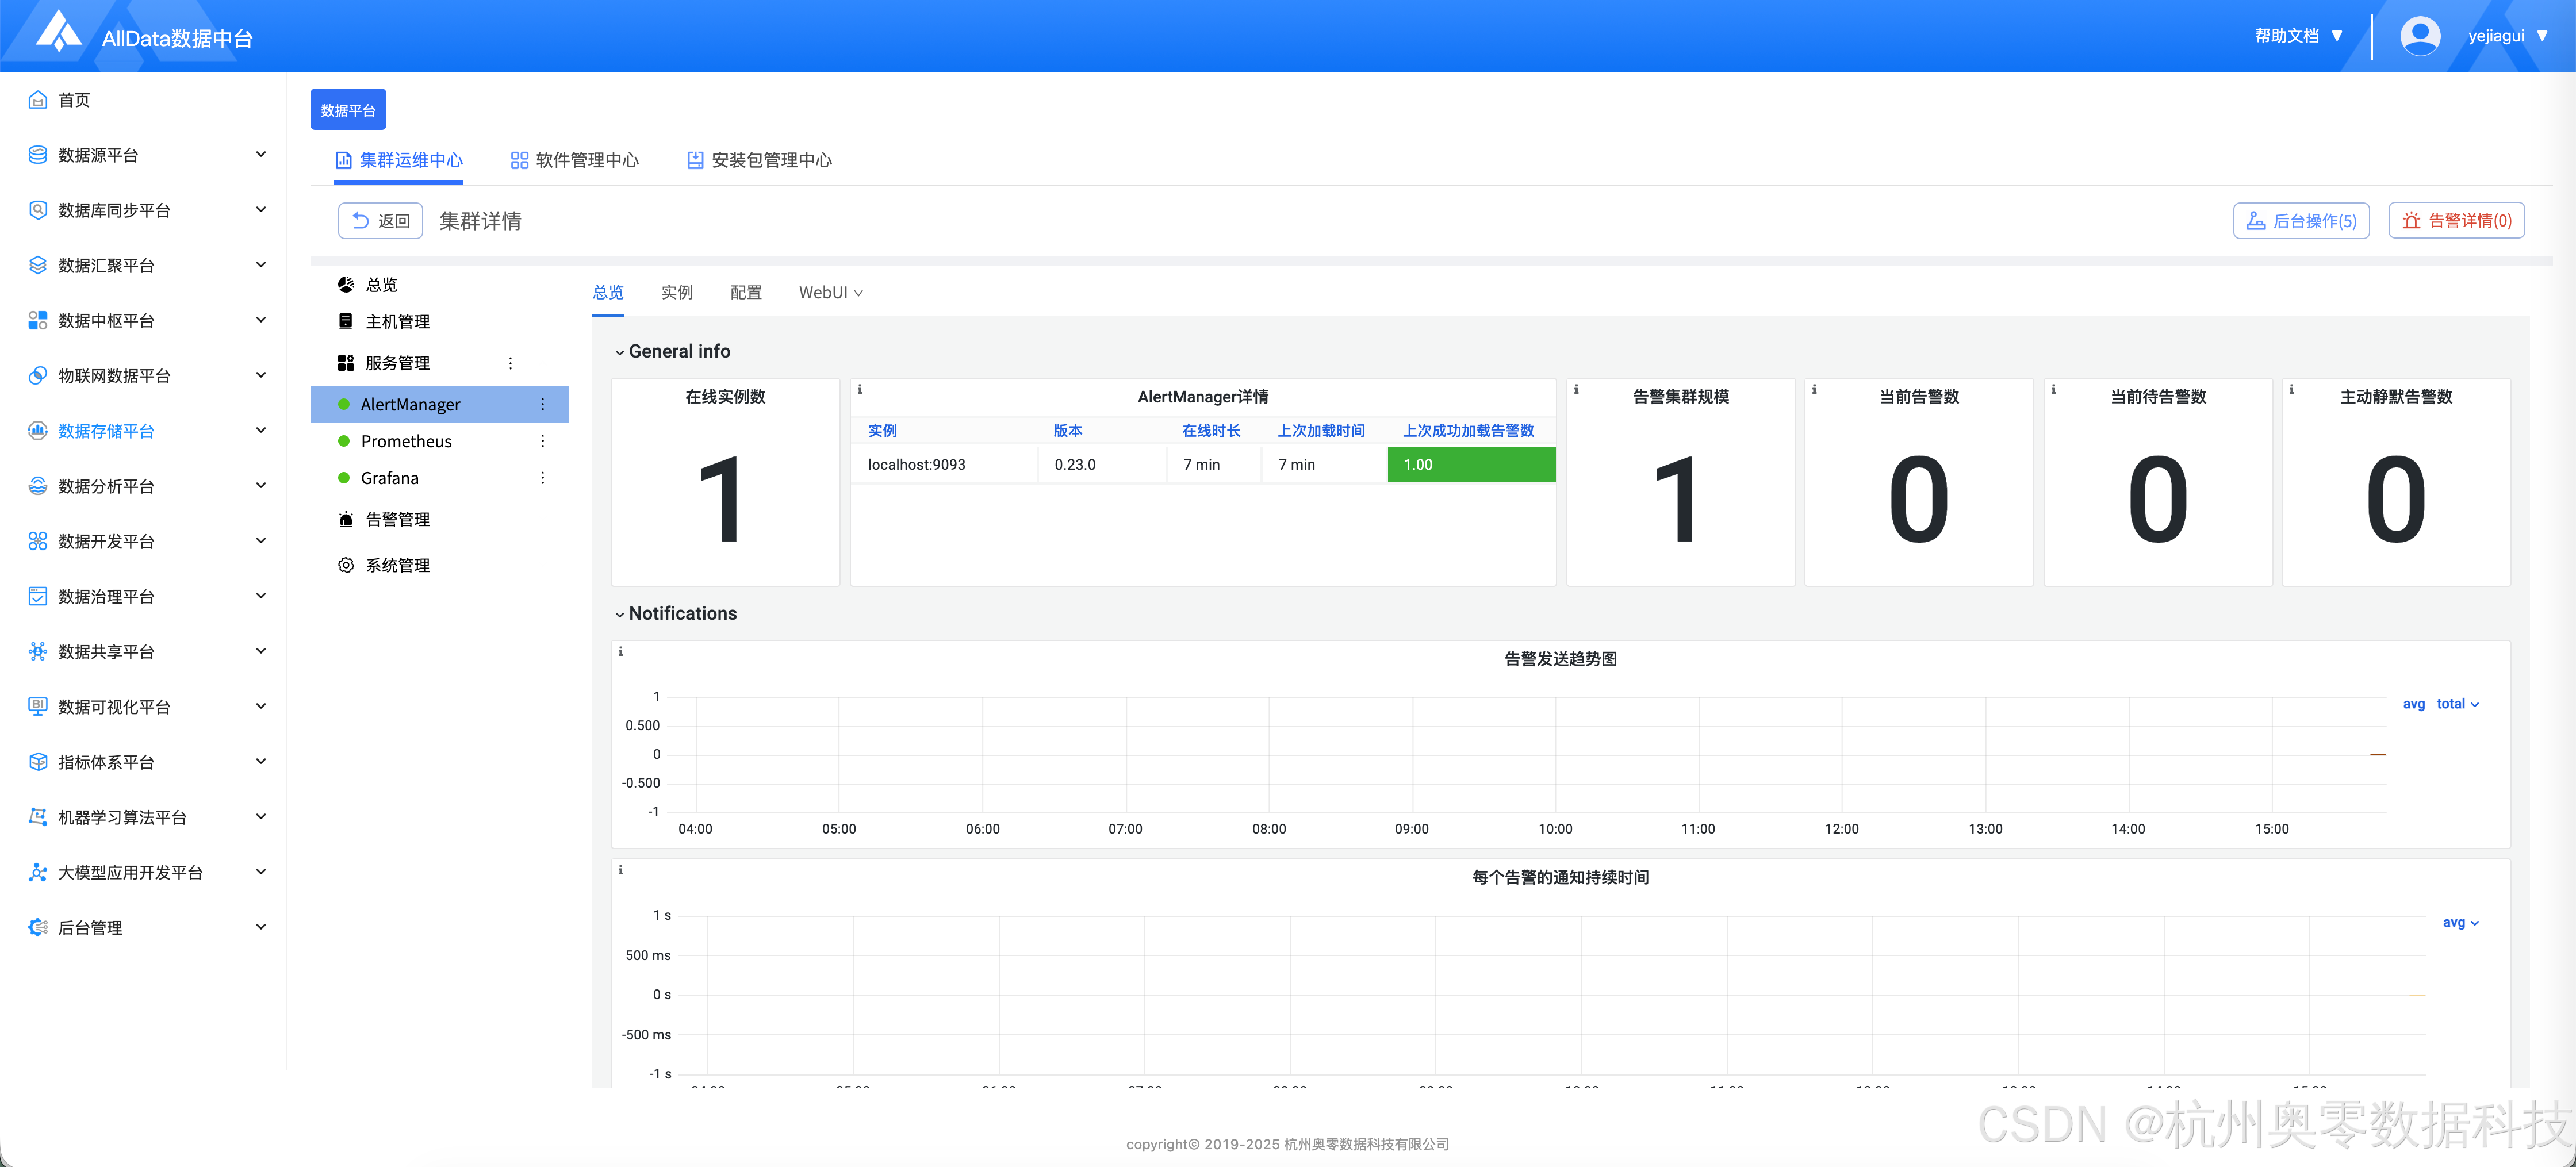Open the WebUI dropdown
The image size is (2576, 1167).
click(x=830, y=293)
